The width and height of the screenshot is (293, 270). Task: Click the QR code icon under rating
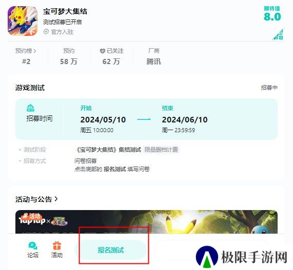click(x=278, y=34)
